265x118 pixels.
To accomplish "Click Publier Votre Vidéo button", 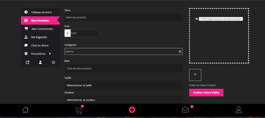I will tap(206, 93).
